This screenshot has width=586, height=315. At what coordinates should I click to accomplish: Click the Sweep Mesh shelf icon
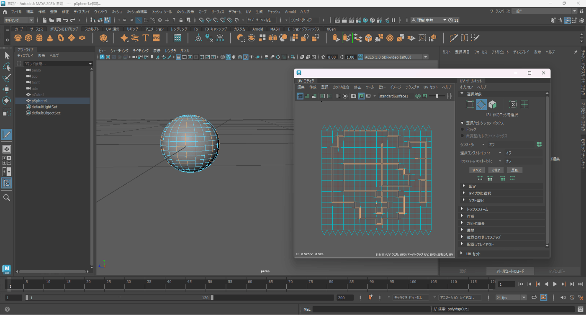135,38
